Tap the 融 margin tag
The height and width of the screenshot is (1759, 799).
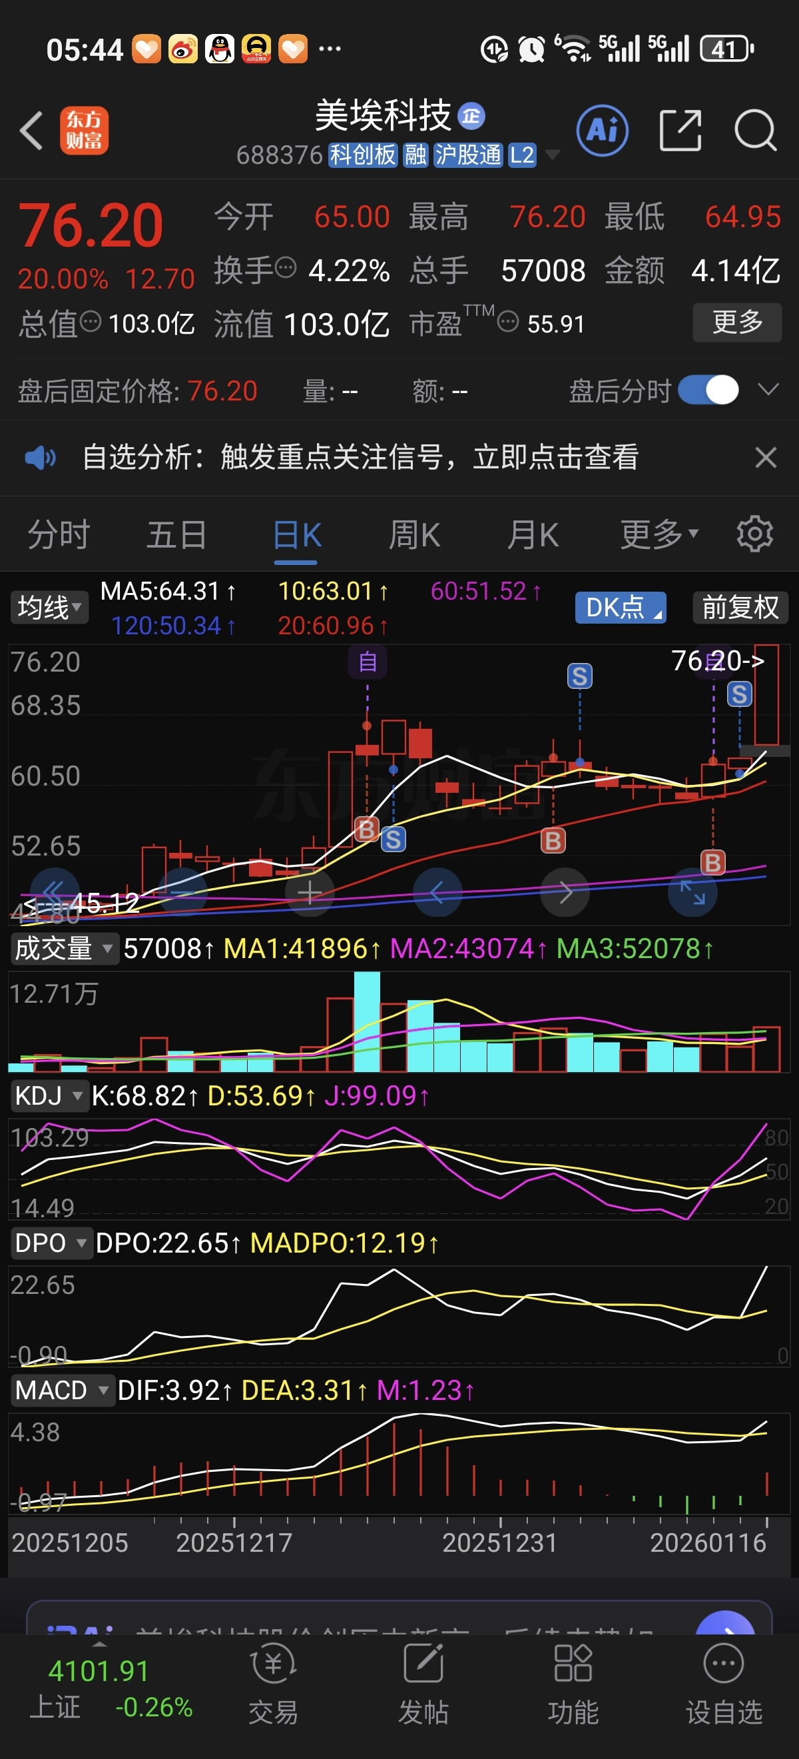tap(415, 155)
